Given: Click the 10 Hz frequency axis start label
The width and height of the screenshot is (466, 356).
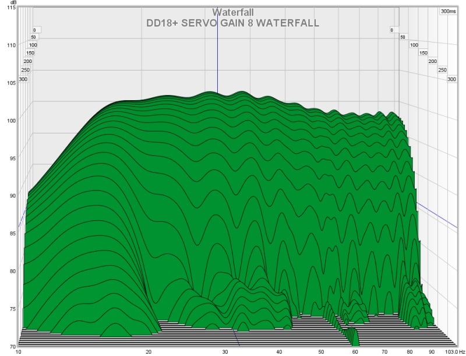Looking at the screenshot, I should (x=18, y=352).
